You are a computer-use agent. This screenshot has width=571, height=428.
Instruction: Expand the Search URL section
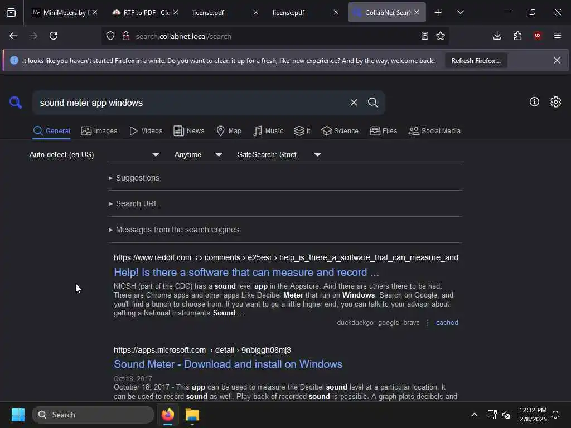point(134,203)
